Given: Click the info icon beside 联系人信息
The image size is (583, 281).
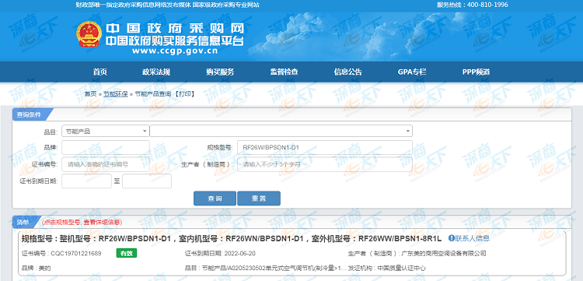Looking at the screenshot, I should coord(452,238).
